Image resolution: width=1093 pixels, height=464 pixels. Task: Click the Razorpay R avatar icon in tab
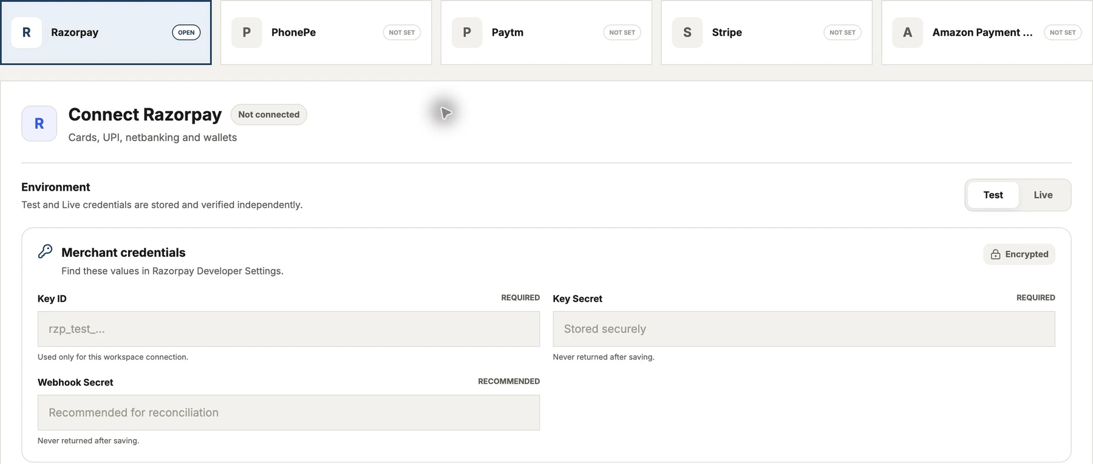coord(26,32)
